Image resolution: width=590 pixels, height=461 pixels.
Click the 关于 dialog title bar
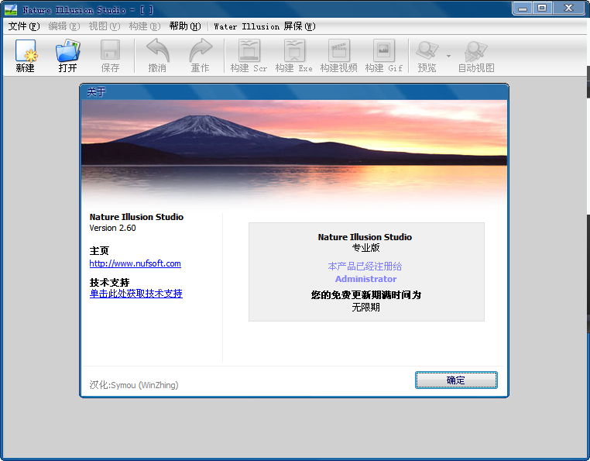[x=294, y=91]
